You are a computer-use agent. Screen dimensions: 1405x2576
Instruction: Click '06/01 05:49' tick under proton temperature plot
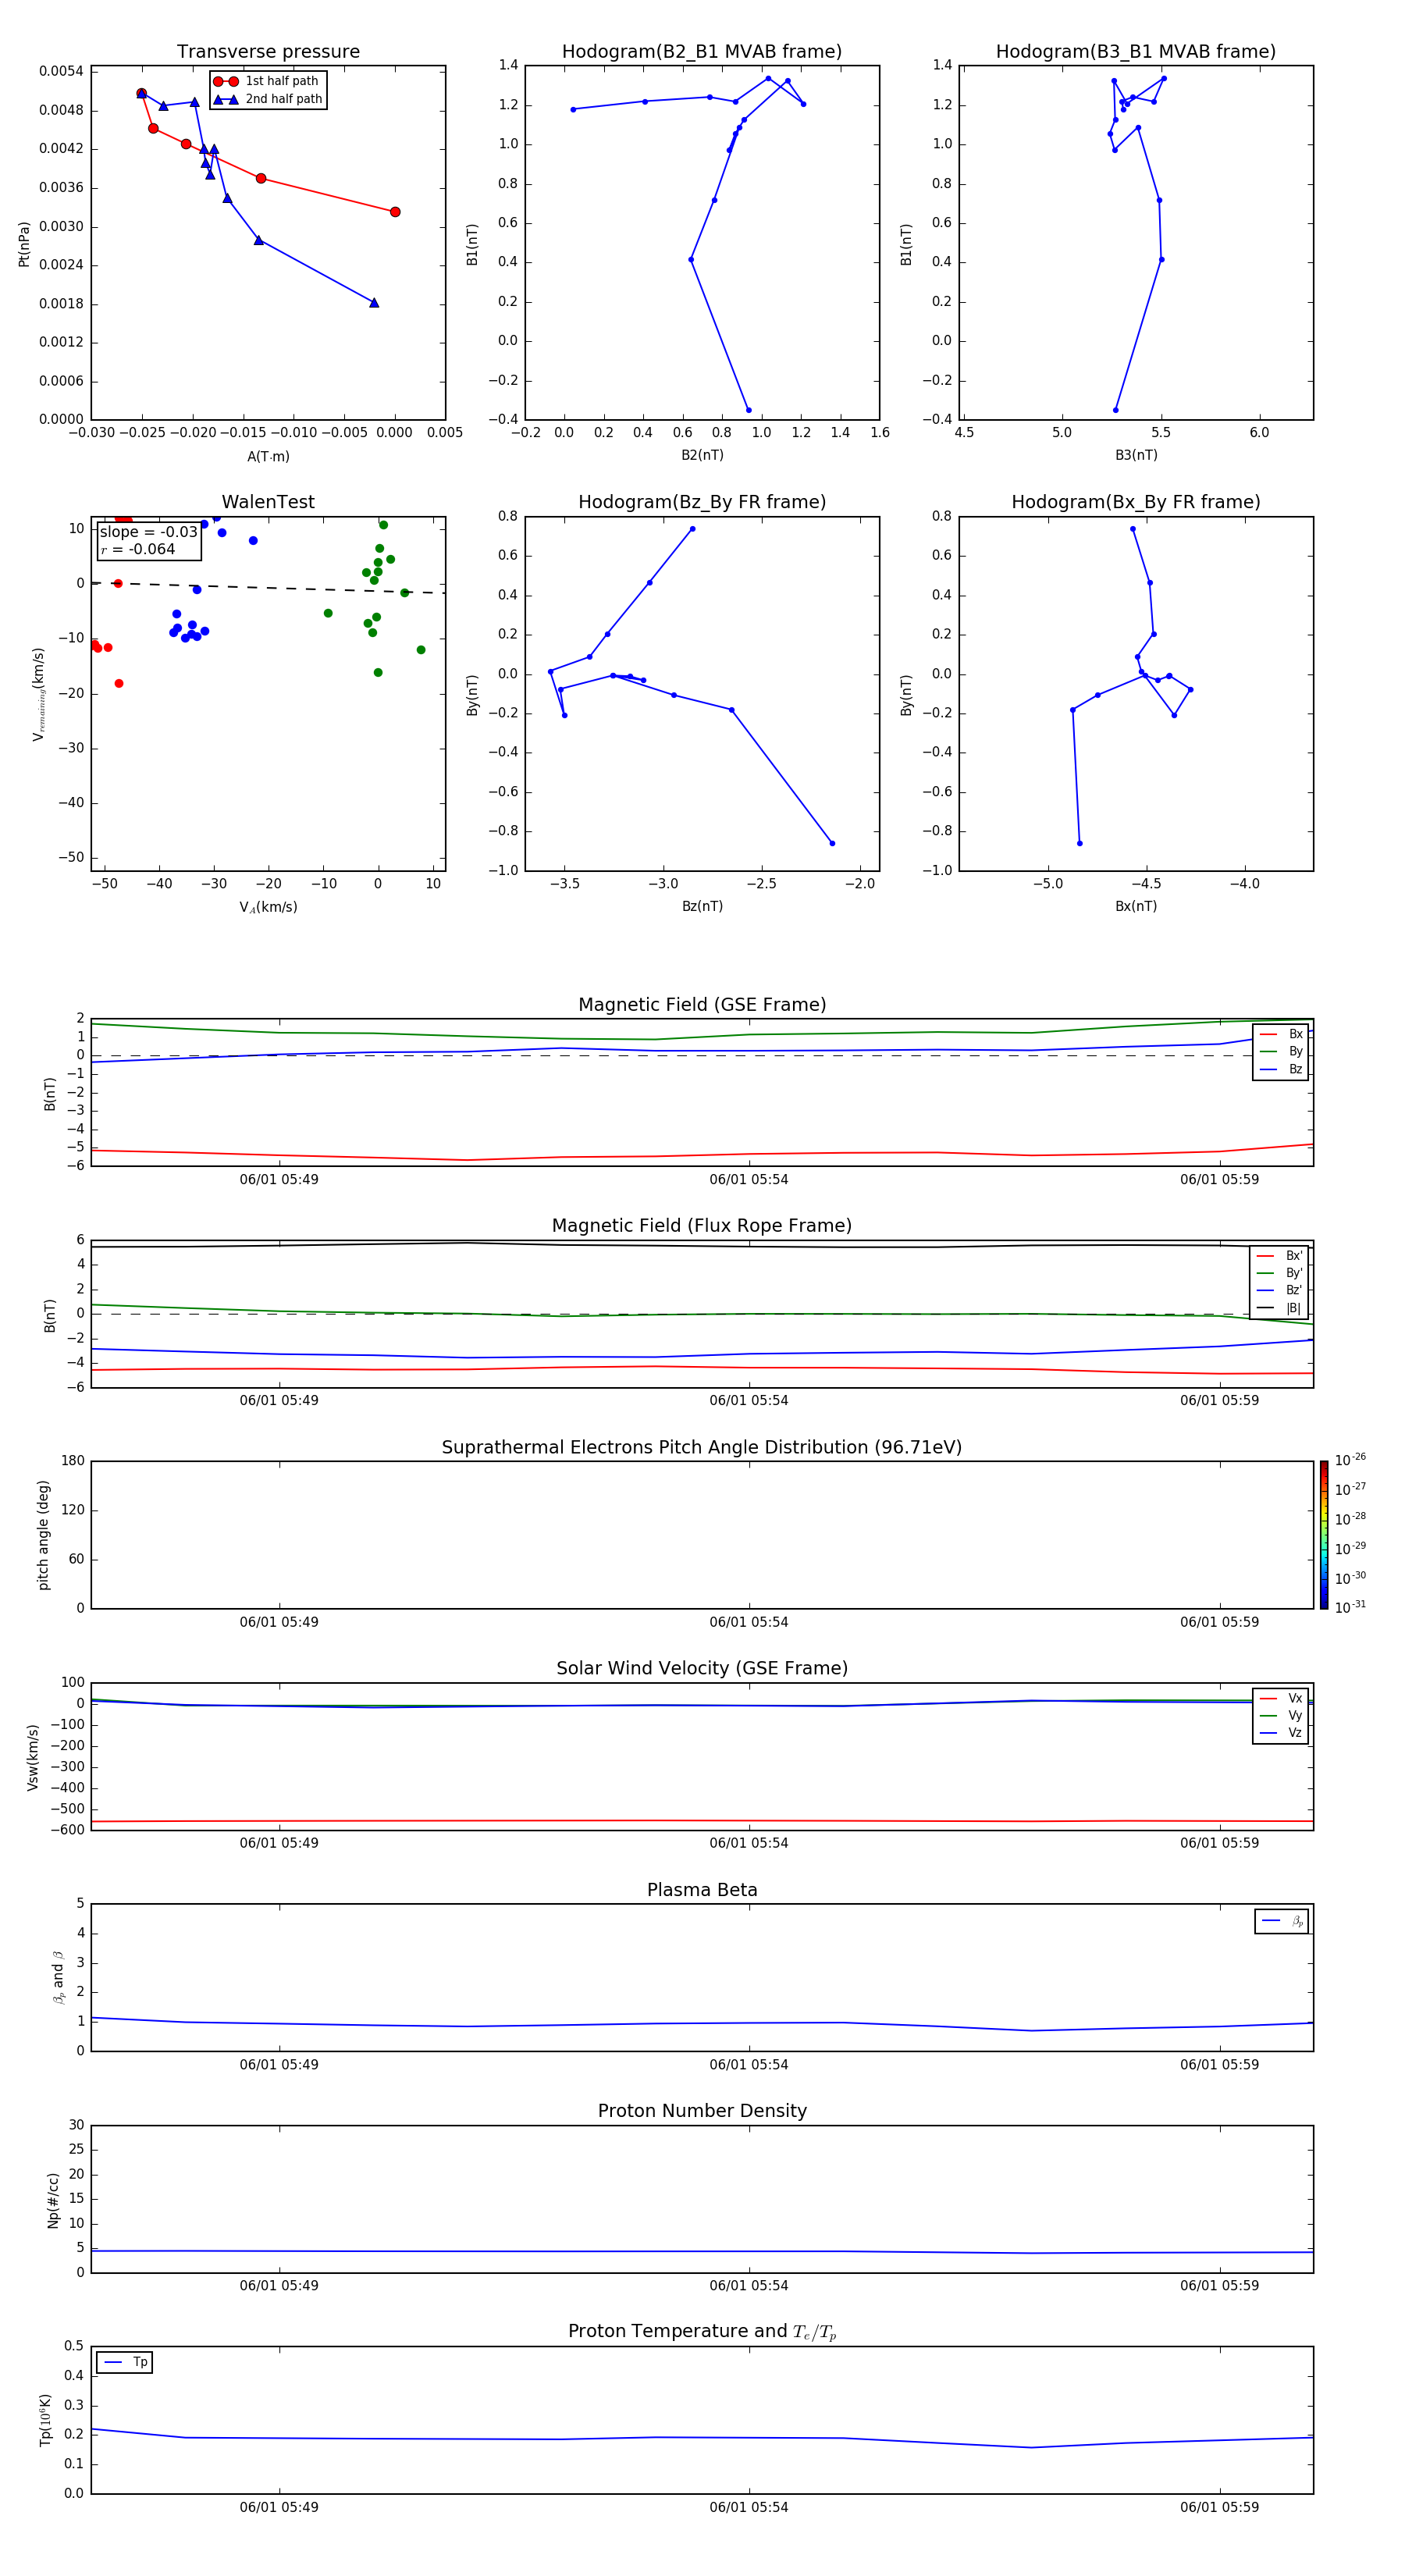[279, 2507]
